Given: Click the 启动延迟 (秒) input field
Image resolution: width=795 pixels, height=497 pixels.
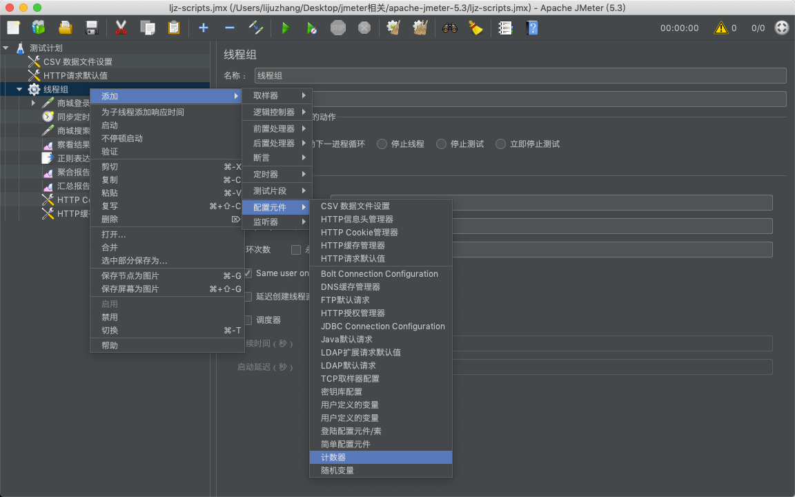Looking at the screenshot, I should pyautogui.click(x=612, y=367).
